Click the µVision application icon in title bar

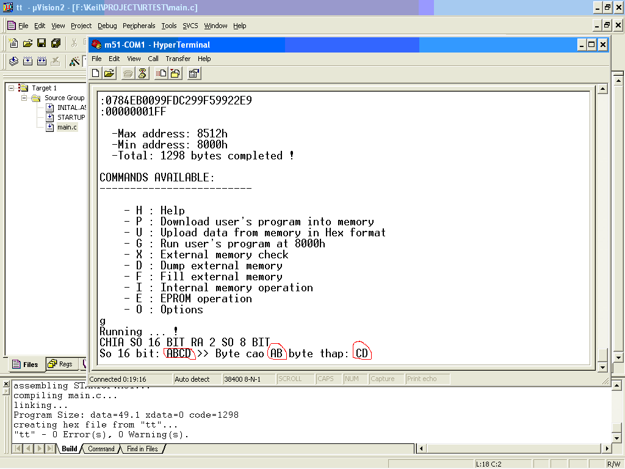tap(8, 7)
